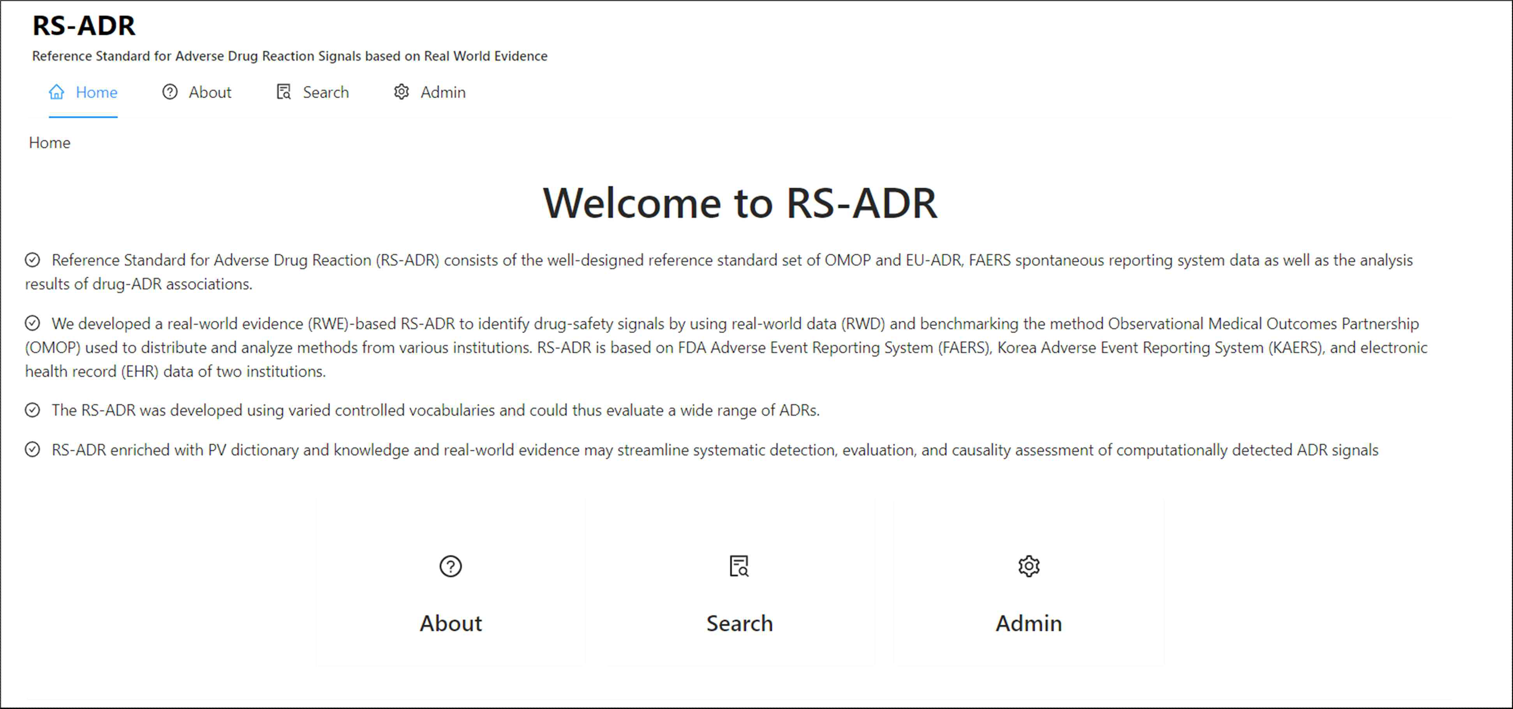This screenshot has height=709, width=1513.
Task: Click the Admin card title text
Action: [1029, 623]
